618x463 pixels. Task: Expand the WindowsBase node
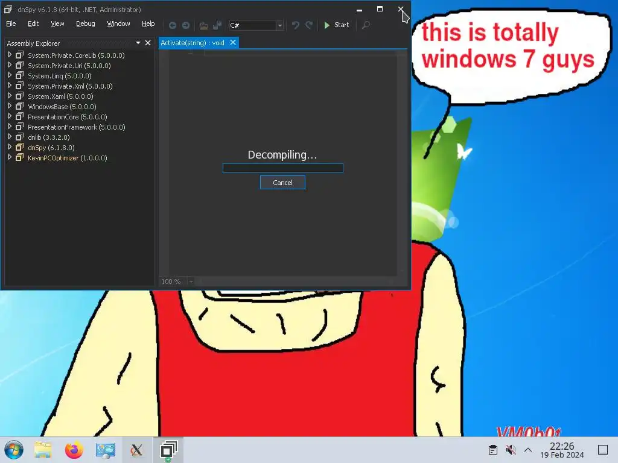(10, 106)
